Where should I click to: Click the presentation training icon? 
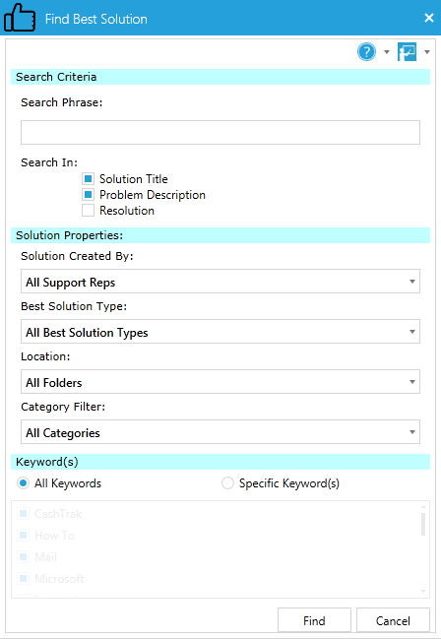pyautogui.click(x=407, y=52)
